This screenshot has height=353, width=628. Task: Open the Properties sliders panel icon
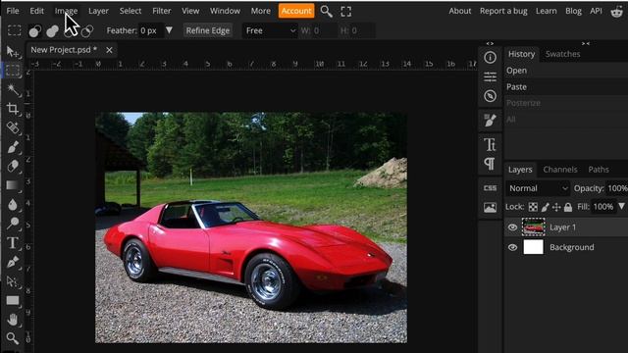[x=490, y=76]
